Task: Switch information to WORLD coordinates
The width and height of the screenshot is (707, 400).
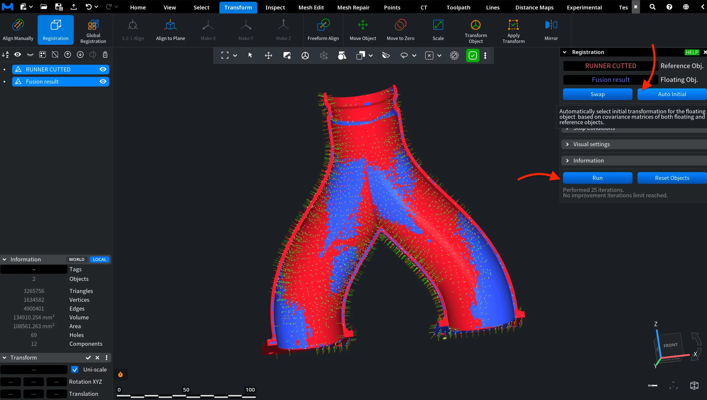Action: click(x=76, y=260)
